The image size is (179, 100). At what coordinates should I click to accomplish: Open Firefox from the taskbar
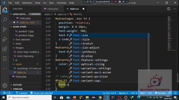(x=74, y=97)
